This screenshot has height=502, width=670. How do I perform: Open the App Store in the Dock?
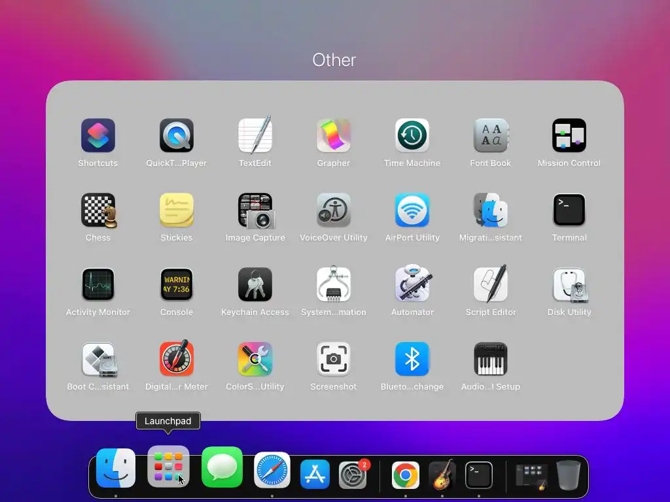315,475
